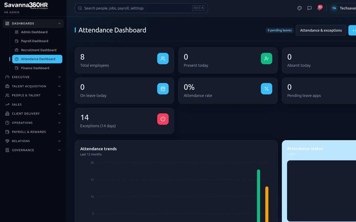This screenshot has height=222, width=356.
Task: Click the Operations clock icon
Action: click(7, 123)
